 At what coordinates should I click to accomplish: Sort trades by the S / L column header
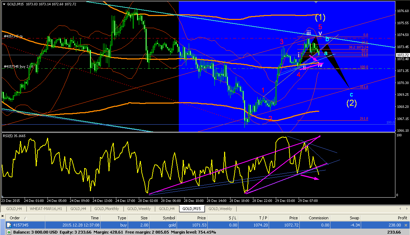point(232,218)
